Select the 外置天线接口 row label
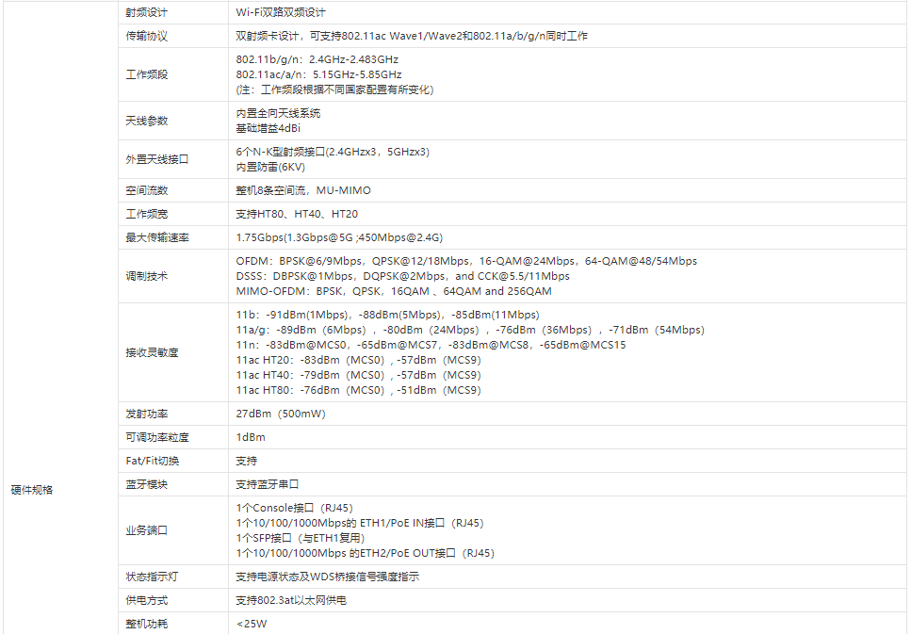 [x=157, y=159]
